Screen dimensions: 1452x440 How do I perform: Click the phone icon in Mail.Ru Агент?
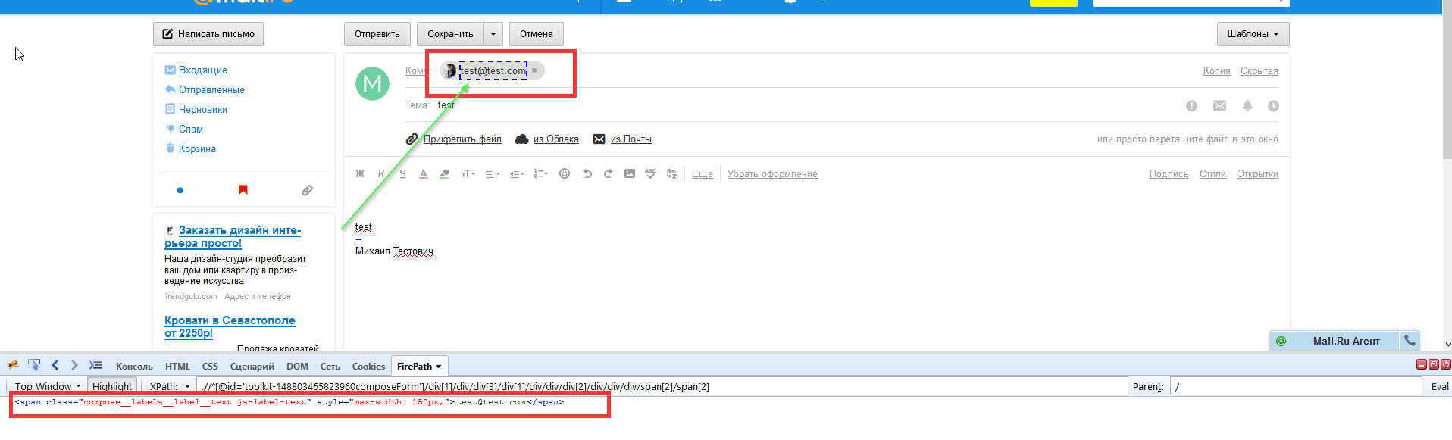(1410, 341)
